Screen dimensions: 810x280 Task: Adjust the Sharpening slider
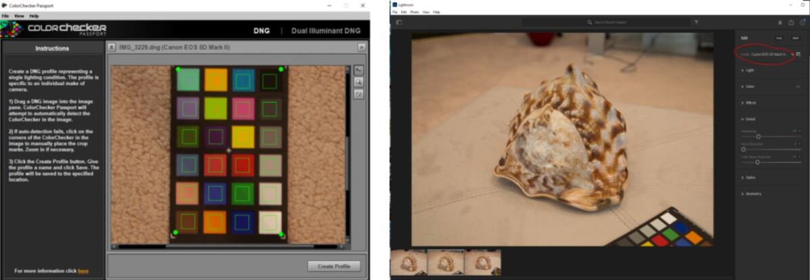coord(759,137)
